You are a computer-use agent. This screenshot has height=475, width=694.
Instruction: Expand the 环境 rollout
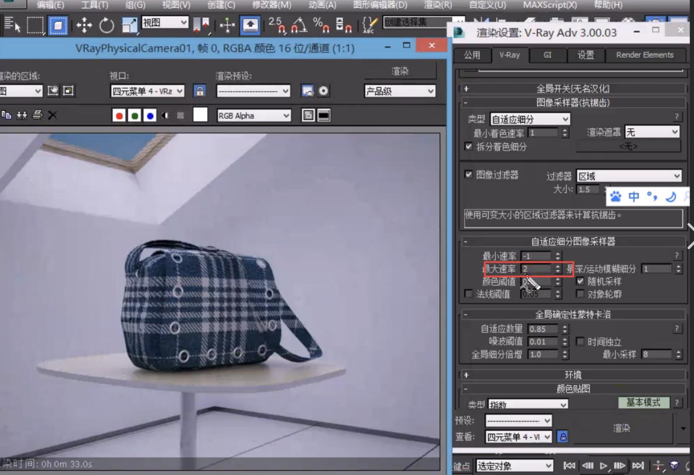(x=573, y=375)
